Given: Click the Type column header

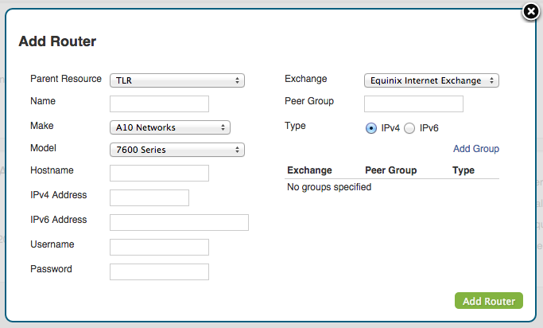Looking at the screenshot, I should [463, 170].
